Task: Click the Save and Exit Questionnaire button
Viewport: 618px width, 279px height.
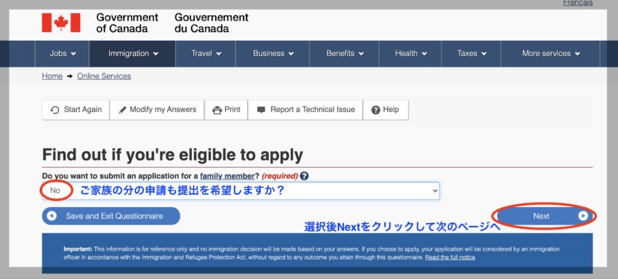Action: 111,216
